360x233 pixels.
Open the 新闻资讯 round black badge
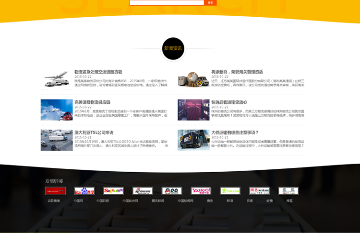173,48
